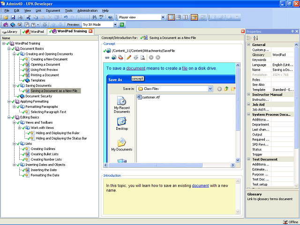Click the My Documents folder icon
The image size is (300, 225).
click(x=122, y=144)
